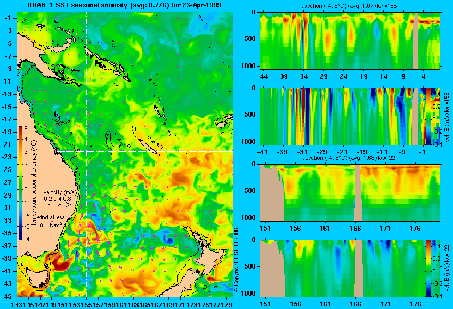Screen dimensions: 453x309
Task: Click the temperature section plot for lat=-22
Action: click(350, 193)
